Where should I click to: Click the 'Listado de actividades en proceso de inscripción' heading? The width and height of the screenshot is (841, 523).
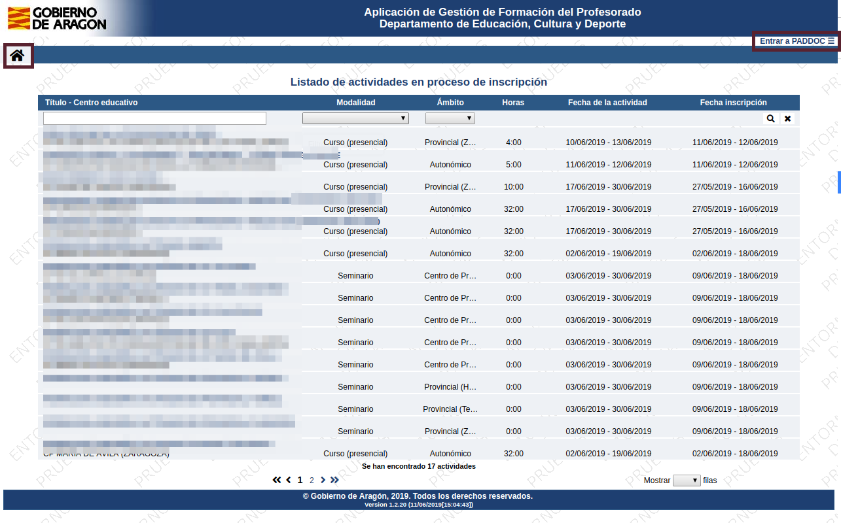419,82
